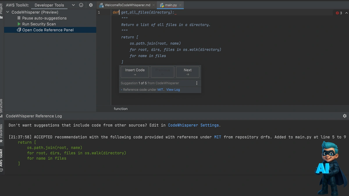Screen dimensions: 349x196
Task: Select the Developer Tools tab
Action: click(49, 5)
